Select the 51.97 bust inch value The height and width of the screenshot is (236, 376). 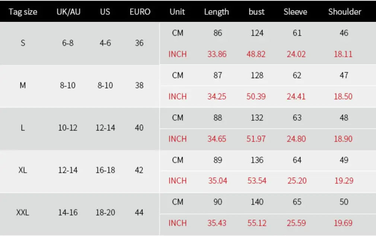click(256, 139)
